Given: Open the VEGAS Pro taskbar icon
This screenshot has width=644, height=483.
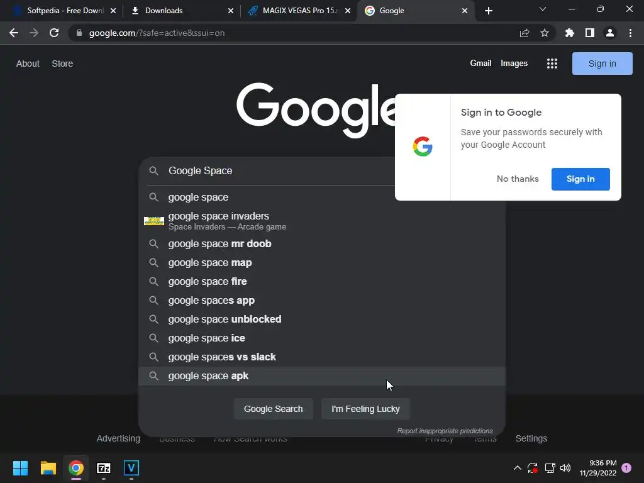Looking at the screenshot, I should (x=131, y=468).
